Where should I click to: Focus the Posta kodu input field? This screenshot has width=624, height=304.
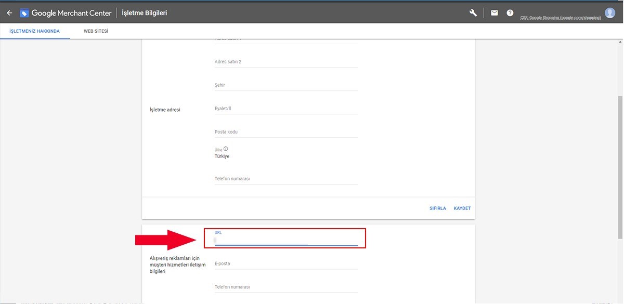click(x=286, y=132)
